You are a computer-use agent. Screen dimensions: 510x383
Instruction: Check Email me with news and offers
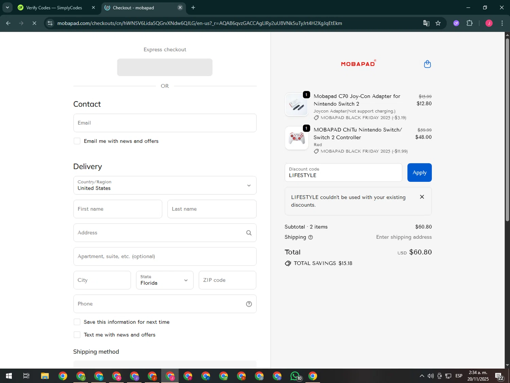[x=77, y=141]
